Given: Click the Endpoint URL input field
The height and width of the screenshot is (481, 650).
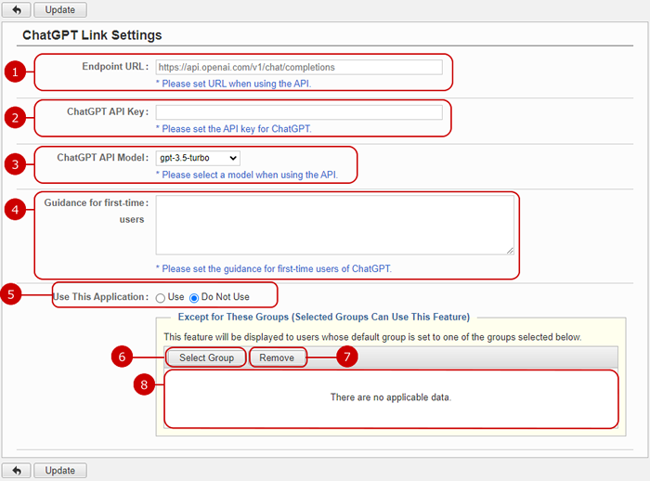Looking at the screenshot, I should pos(299,67).
